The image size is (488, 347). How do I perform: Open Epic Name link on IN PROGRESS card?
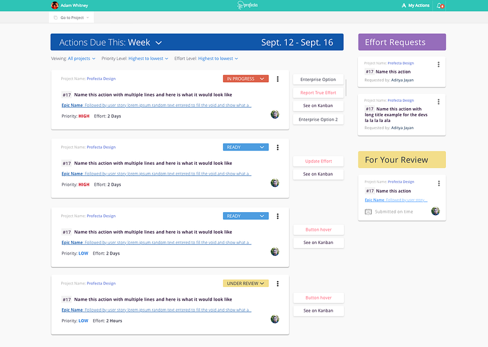tap(156, 105)
